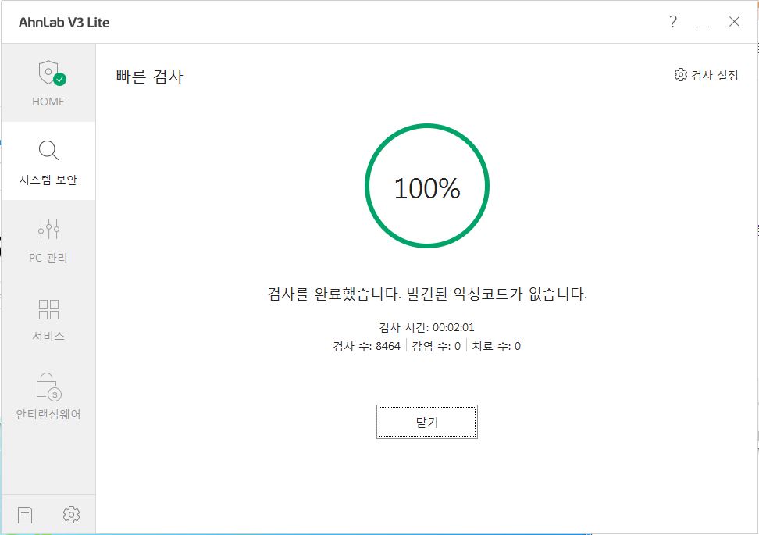The width and height of the screenshot is (759, 535).
Task: Click the question mark help icon
Action: [x=673, y=22]
